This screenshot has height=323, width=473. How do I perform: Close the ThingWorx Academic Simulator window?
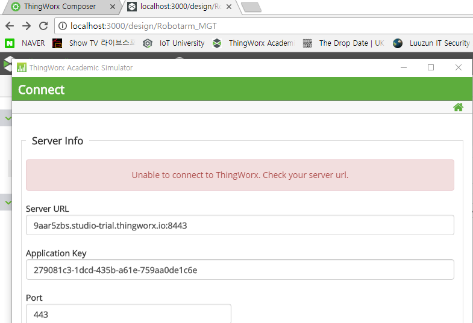point(458,68)
